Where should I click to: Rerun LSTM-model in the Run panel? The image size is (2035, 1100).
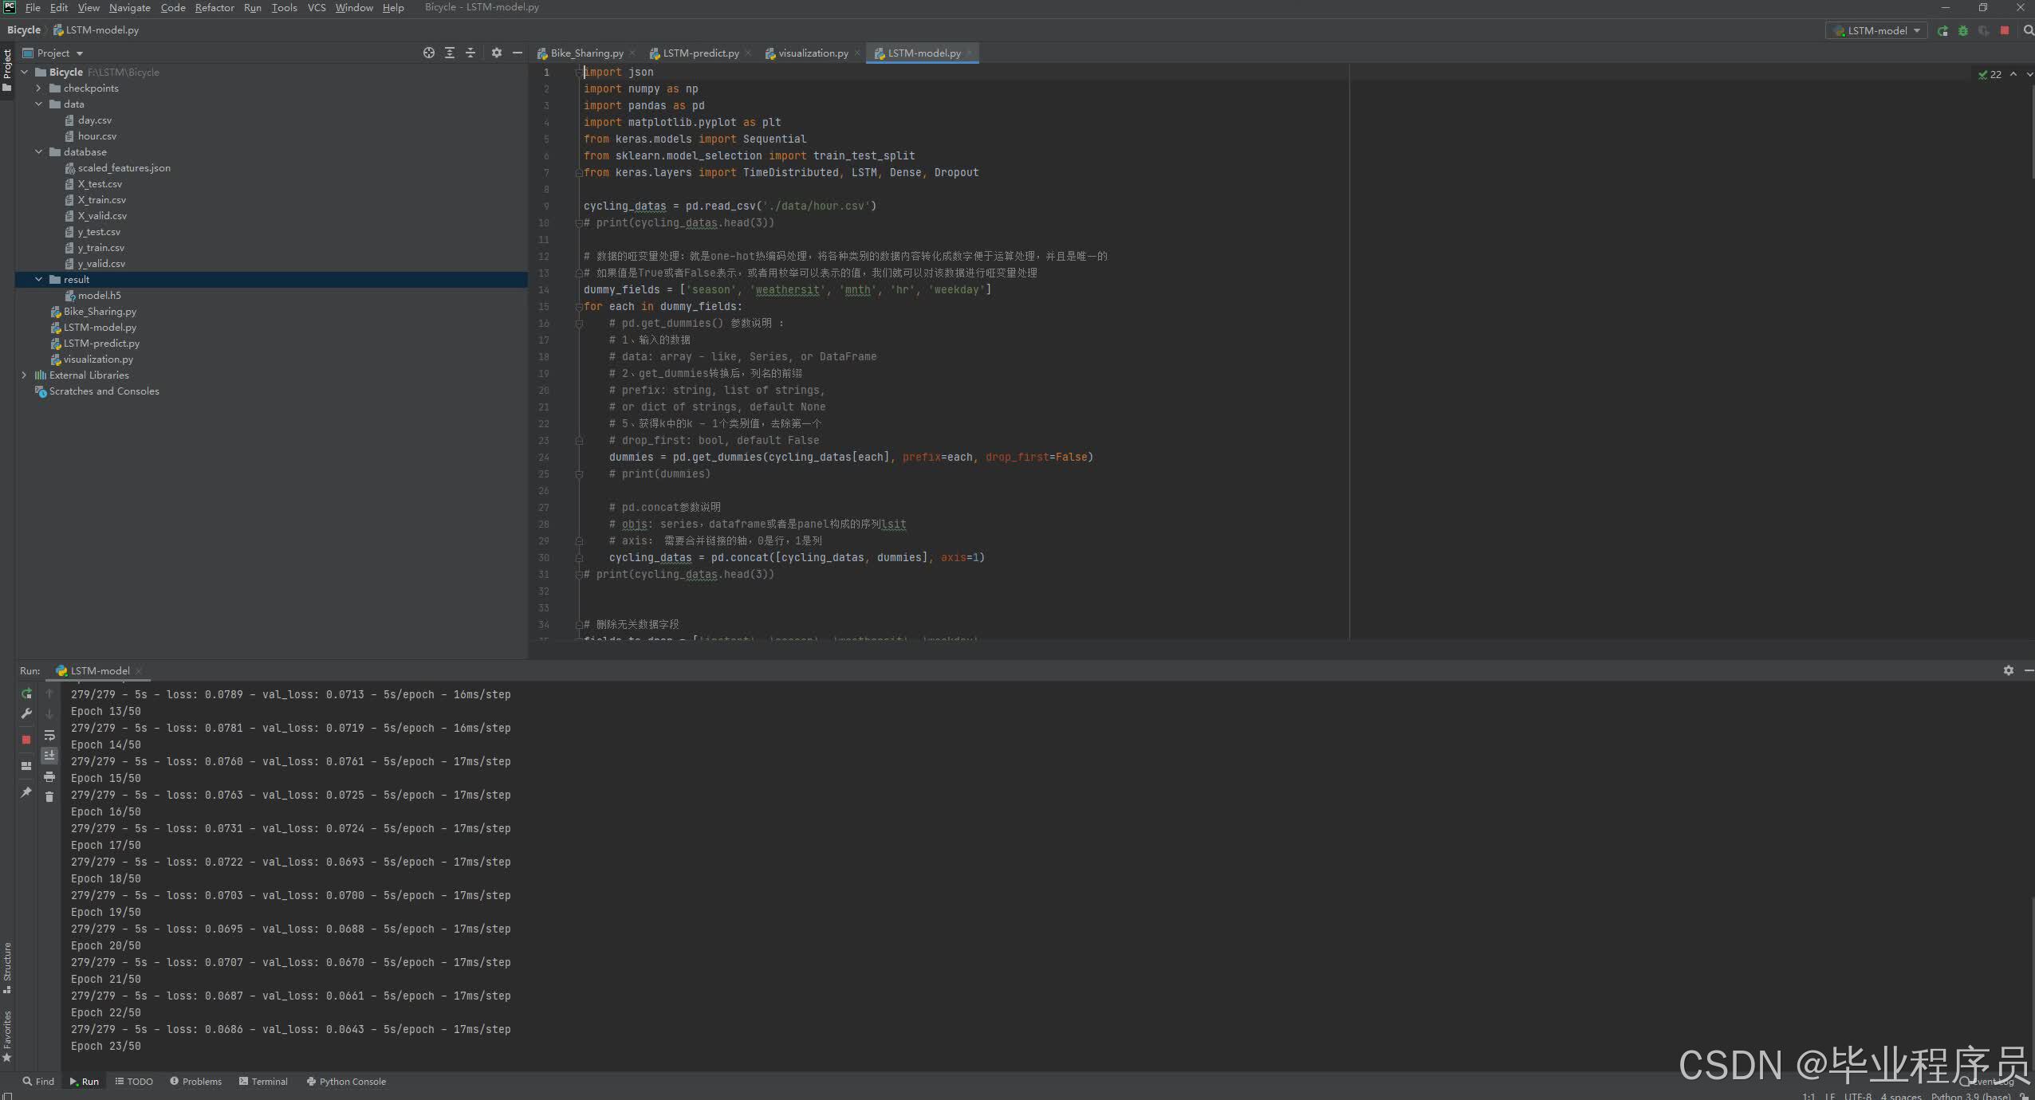pyautogui.click(x=26, y=693)
